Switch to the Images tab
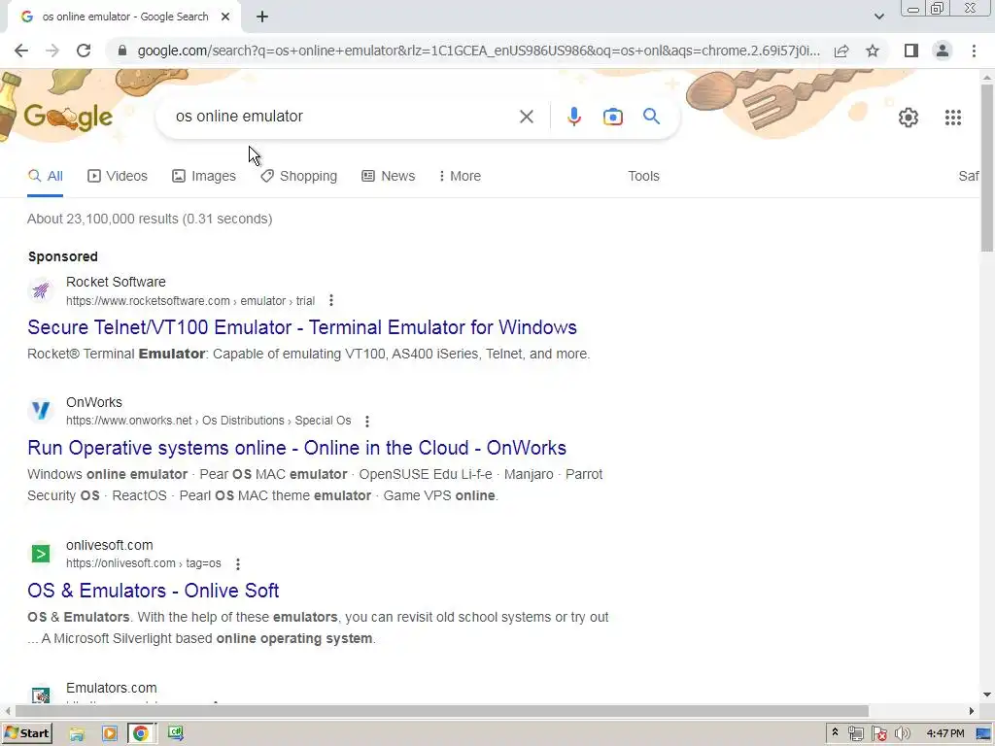Image resolution: width=995 pixels, height=746 pixels. (204, 176)
